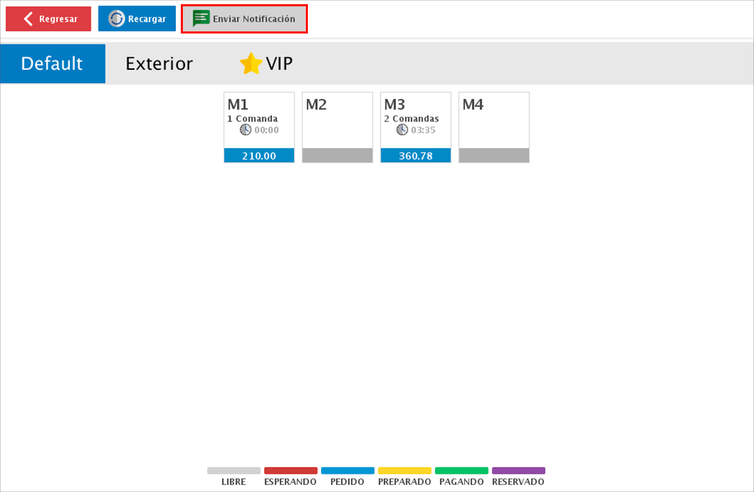Click the purple RESERVADO legend swatch

[x=518, y=470]
